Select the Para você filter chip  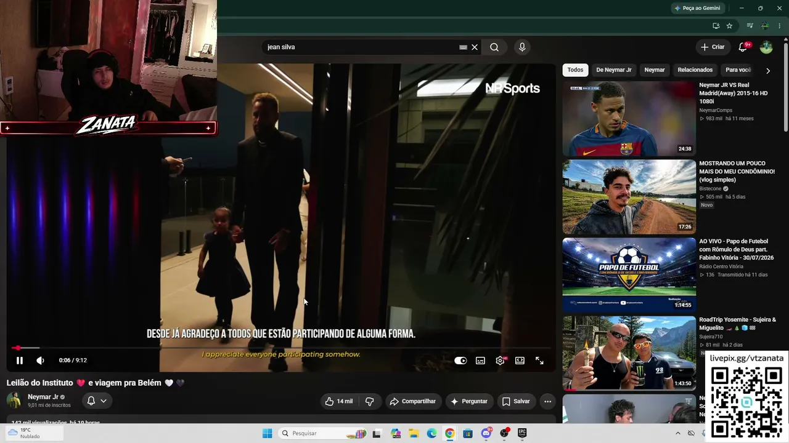tap(738, 70)
